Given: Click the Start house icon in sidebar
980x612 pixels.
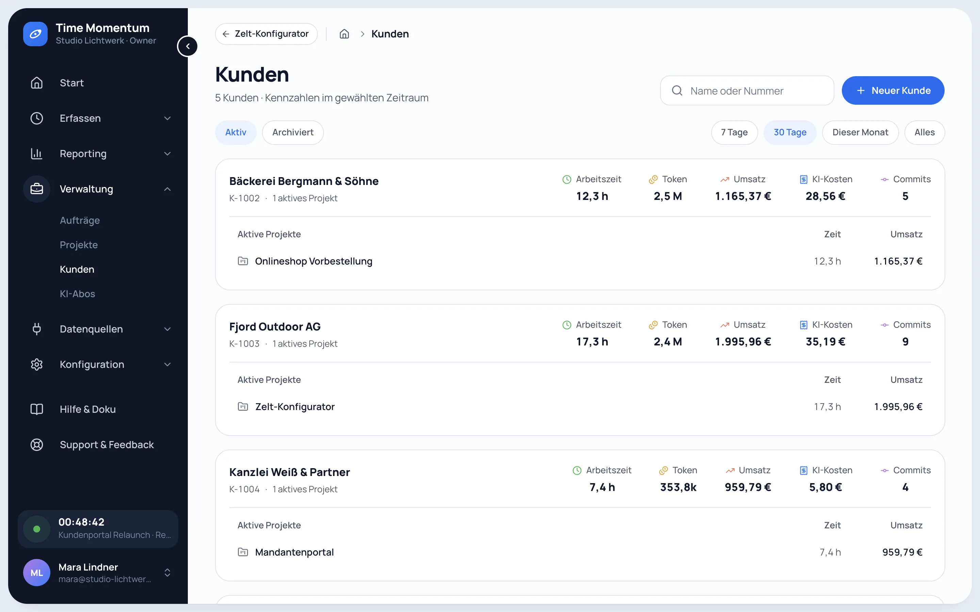Looking at the screenshot, I should click(x=37, y=83).
